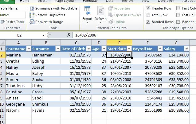Select the cell containing Shimkus
Image resolution: width=196 pixels, height=124 pixels.
(x=46, y=104)
